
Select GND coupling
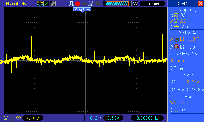pos(179,27)
